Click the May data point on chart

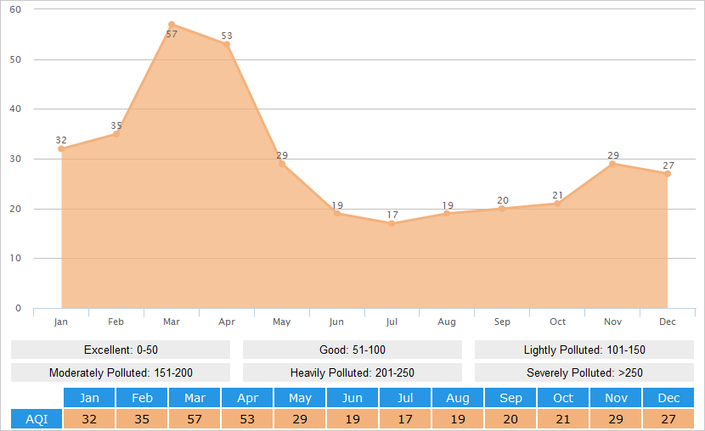pyautogui.click(x=282, y=164)
